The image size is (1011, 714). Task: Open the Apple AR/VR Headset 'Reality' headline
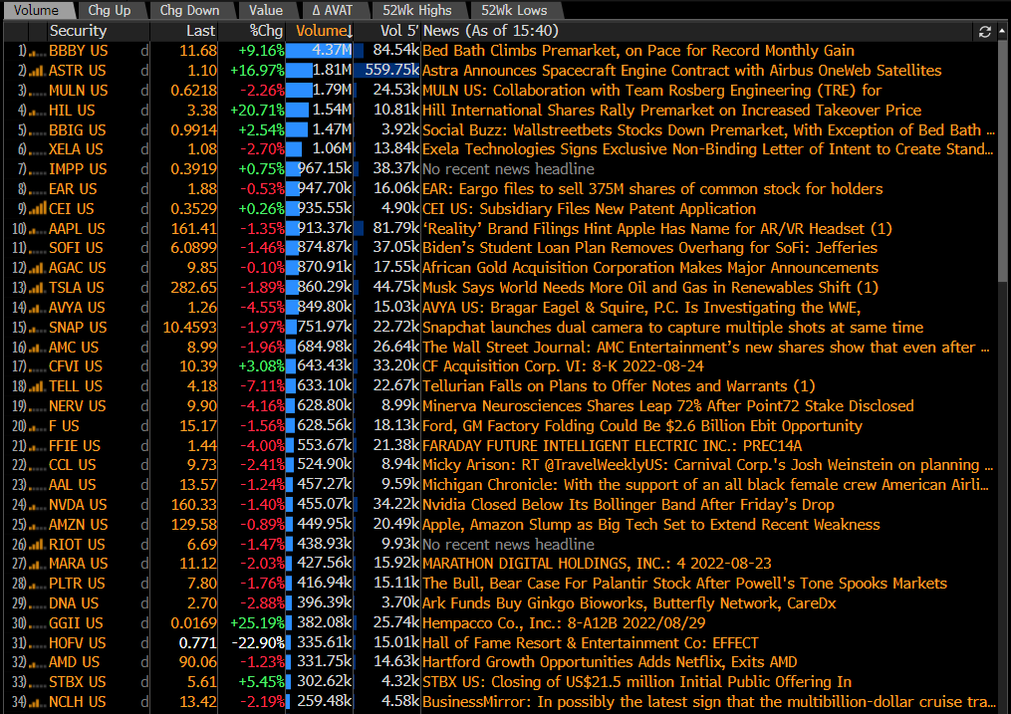[x=657, y=229]
